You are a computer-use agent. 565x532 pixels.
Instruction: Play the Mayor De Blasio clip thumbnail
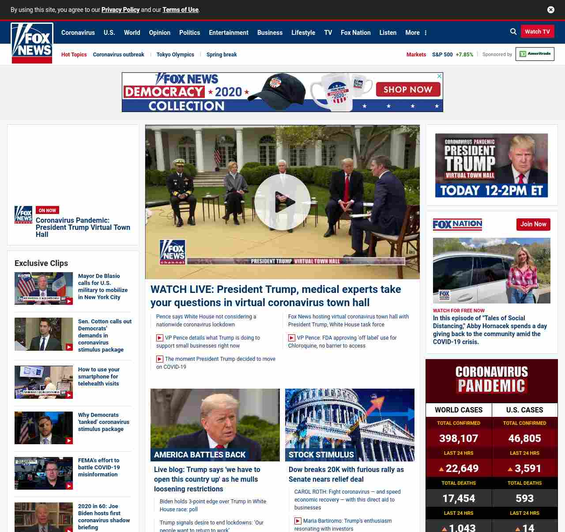click(x=44, y=288)
